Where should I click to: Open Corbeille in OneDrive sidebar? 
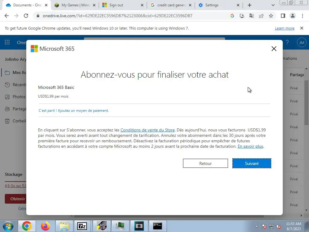[15, 121]
